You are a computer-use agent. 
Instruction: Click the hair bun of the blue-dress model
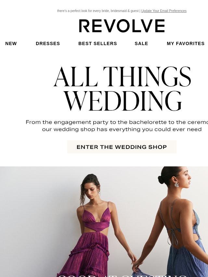pyautogui.click(x=161, y=180)
